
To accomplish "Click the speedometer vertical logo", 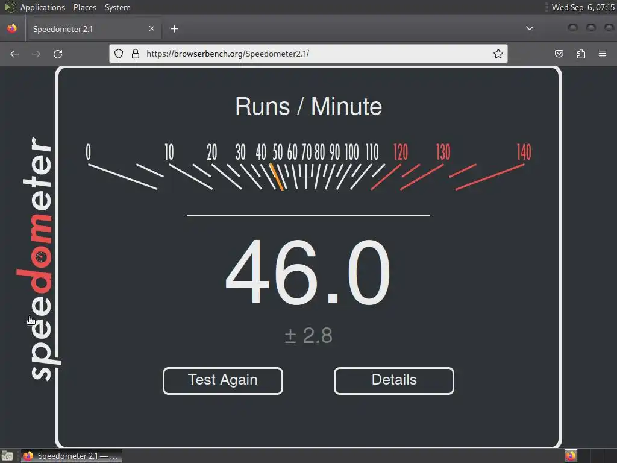I will 39,259.
